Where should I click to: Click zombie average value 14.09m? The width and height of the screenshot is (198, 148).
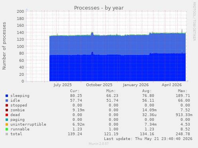click(x=149, y=110)
